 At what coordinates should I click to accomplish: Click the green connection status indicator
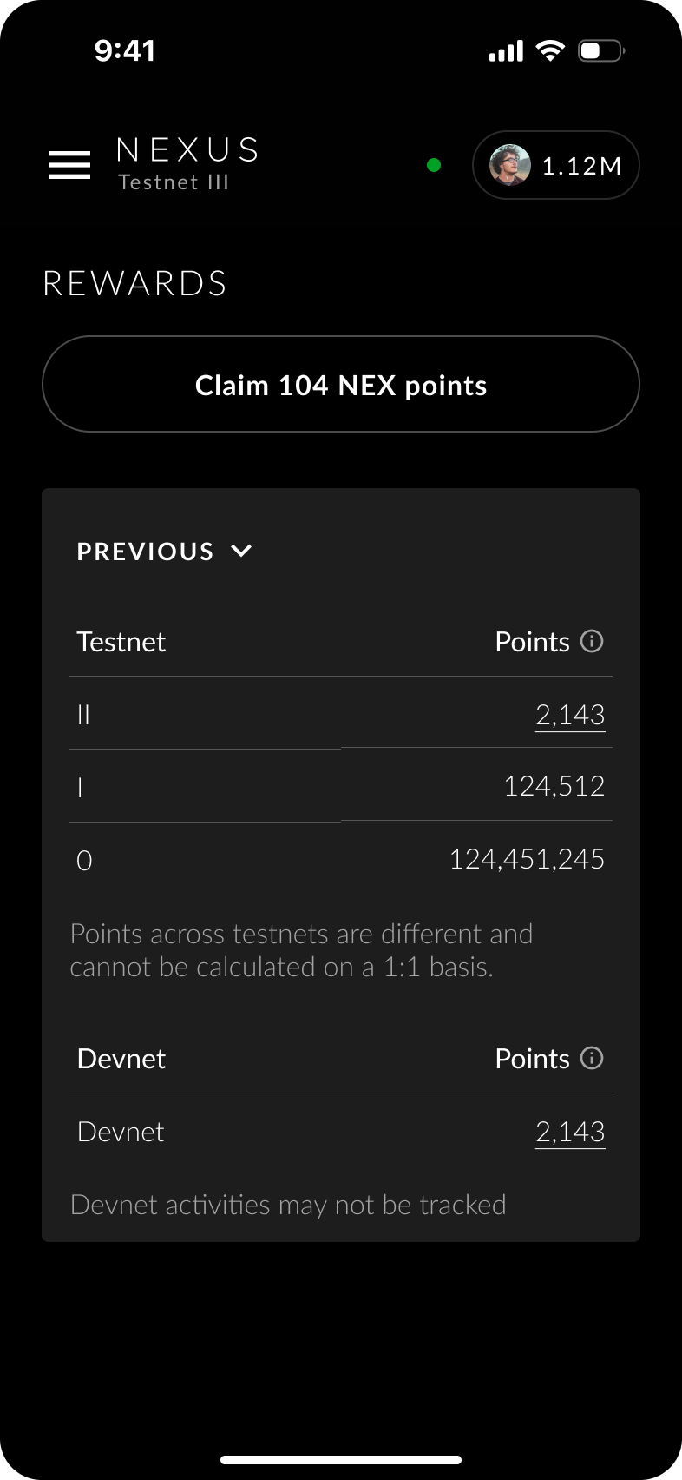tap(433, 165)
